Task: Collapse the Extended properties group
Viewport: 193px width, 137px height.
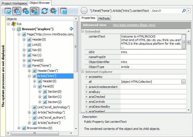Action: pos(83,32)
